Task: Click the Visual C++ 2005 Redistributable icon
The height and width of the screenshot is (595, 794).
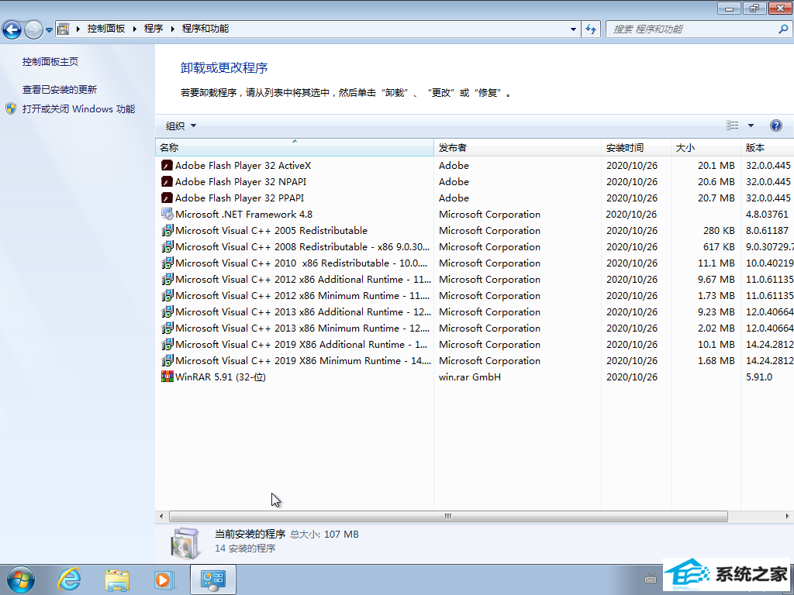Action: [x=167, y=230]
